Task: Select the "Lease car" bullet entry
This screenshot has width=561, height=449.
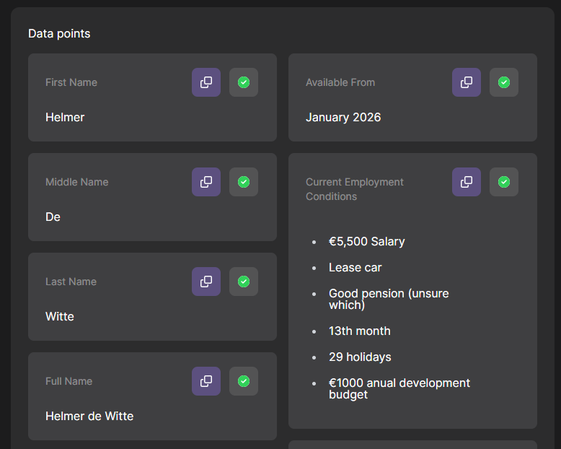Action: (x=355, y=267)
